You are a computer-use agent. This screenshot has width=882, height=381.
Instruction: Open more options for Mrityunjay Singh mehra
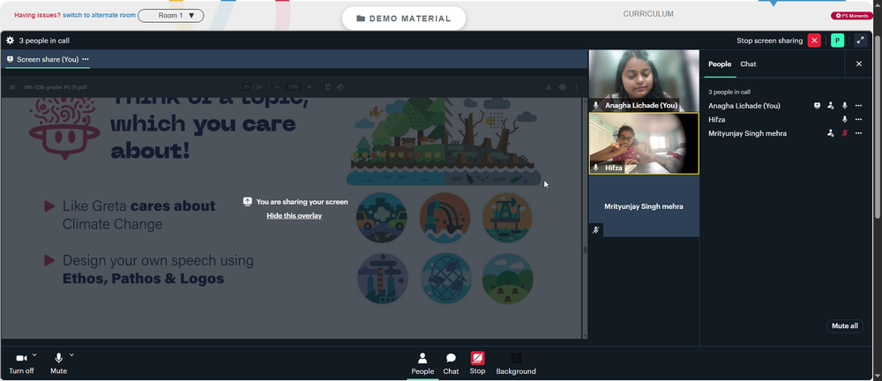click(858, 133)
